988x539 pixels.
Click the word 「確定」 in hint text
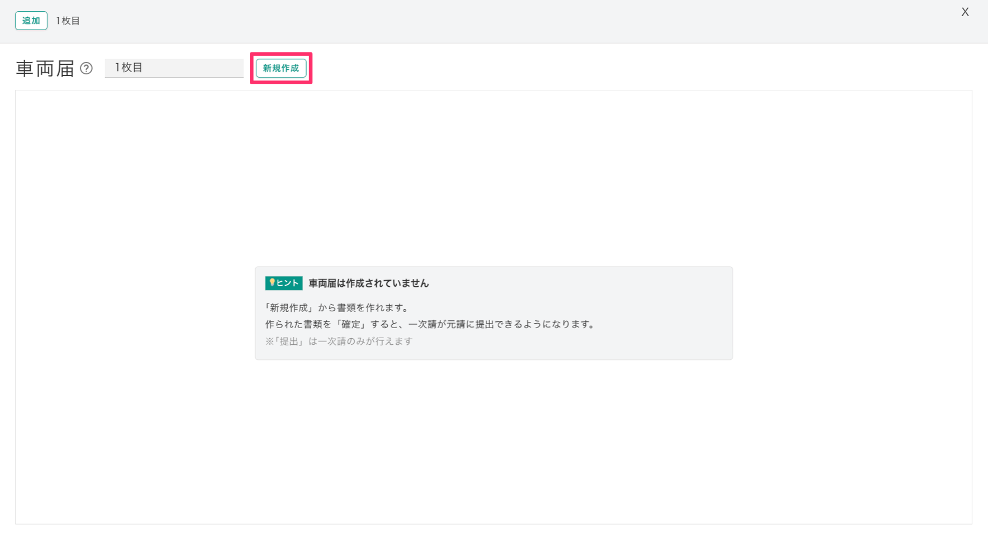click(350, 324)
